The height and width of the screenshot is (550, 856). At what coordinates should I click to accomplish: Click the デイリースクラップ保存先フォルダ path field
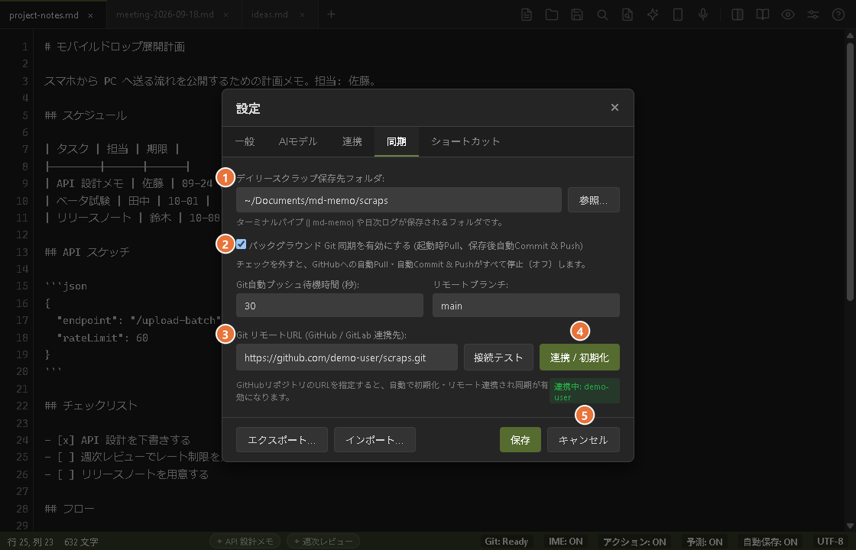click(x=398, y=200)
